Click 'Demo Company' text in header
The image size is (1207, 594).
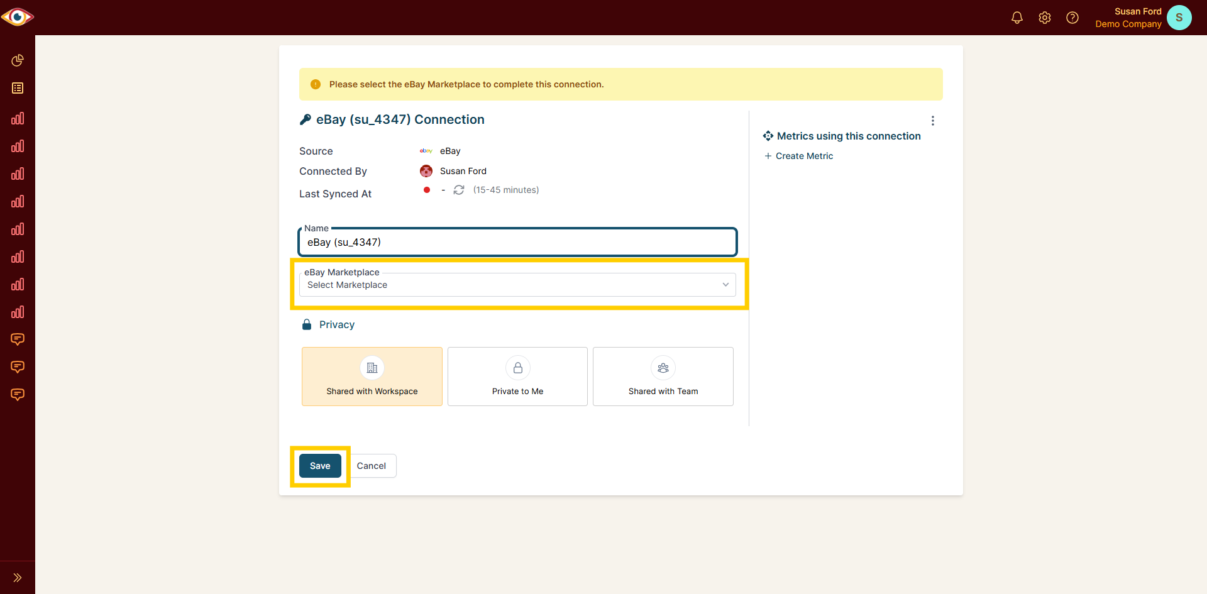click(1128, 24)
